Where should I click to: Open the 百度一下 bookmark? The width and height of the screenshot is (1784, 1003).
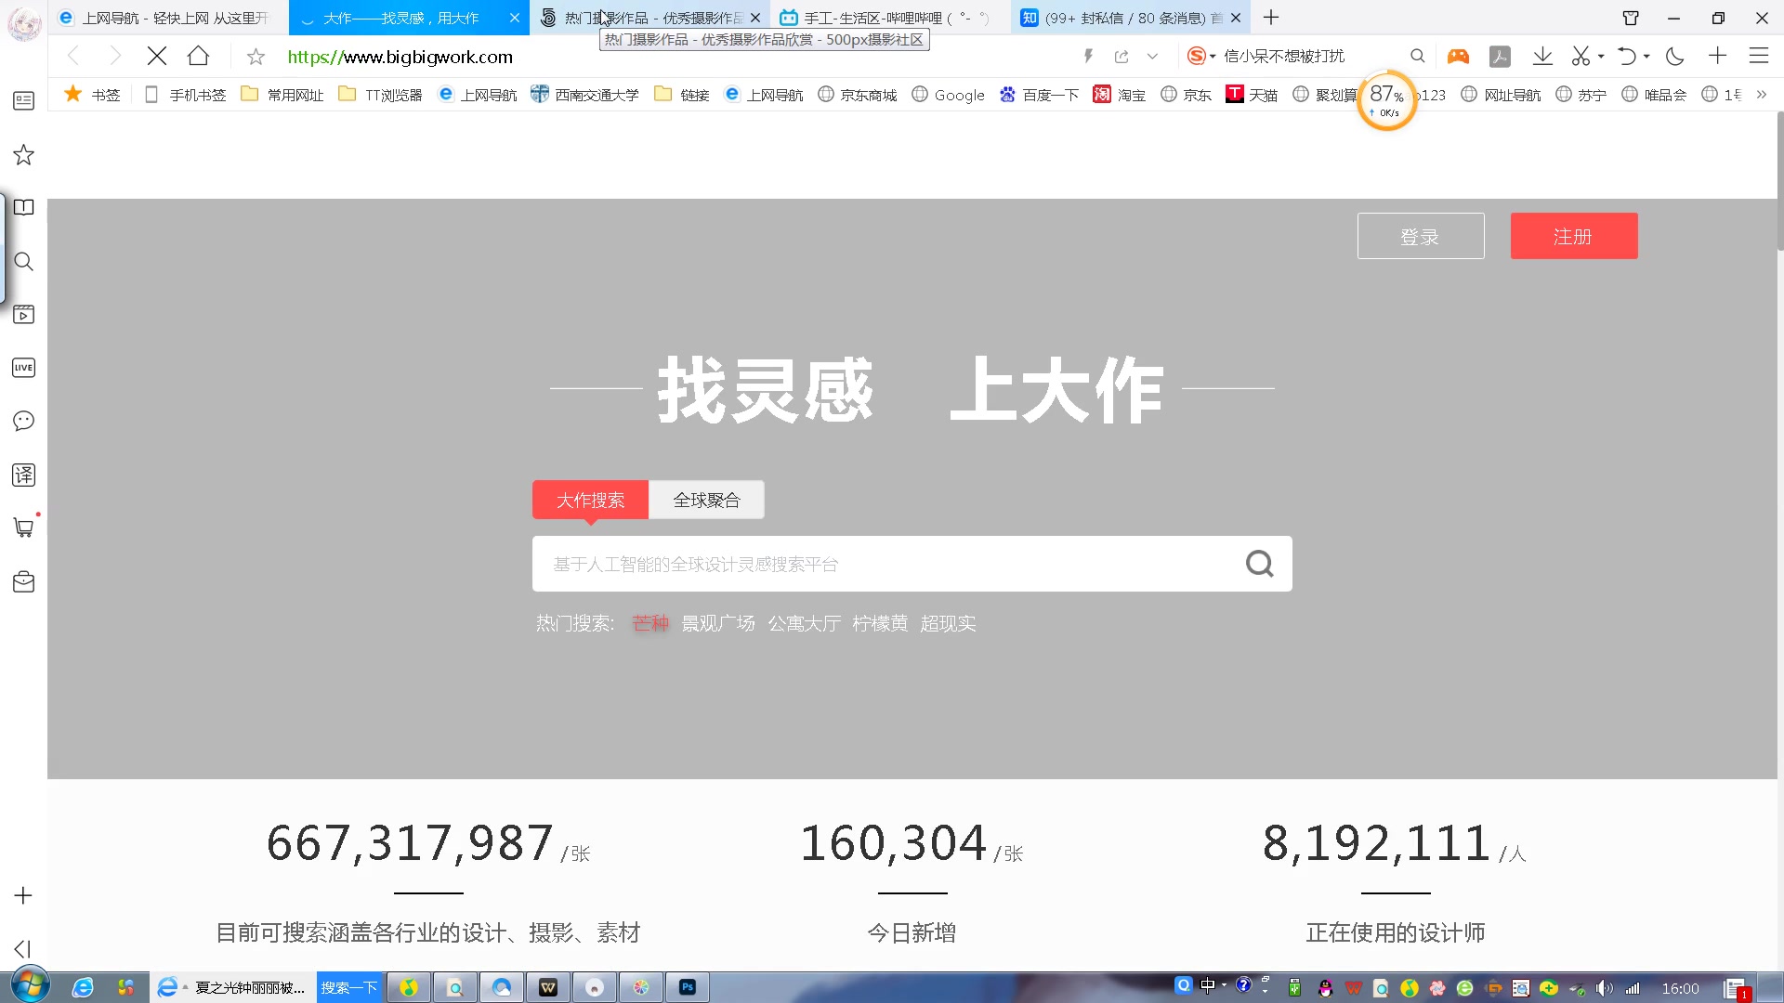pos(1039,94)
